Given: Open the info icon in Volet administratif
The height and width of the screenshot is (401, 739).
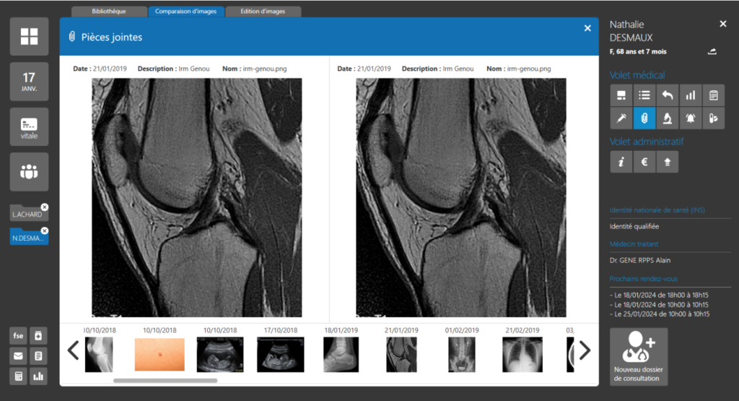Looking at the screenshot, I should pos(621,163).
